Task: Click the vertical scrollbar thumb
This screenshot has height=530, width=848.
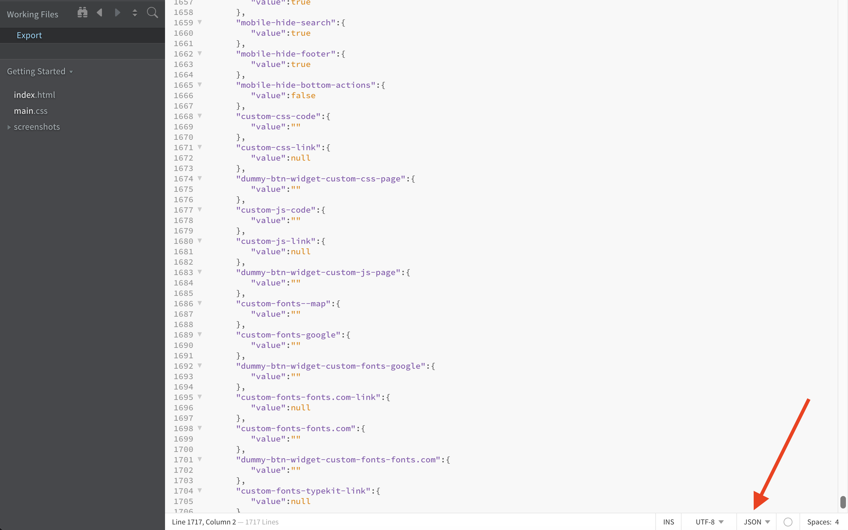Action: tap(843, 502)
